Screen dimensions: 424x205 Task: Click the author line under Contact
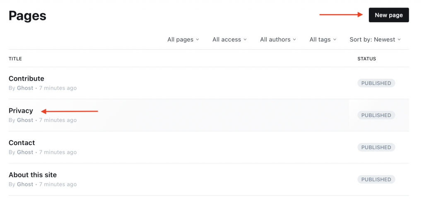pyautogui.click(x=42, y=152)
